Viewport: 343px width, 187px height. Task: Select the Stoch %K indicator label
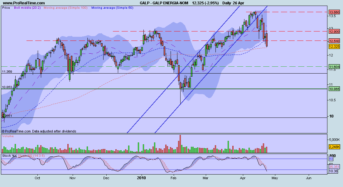coord(9,156)
